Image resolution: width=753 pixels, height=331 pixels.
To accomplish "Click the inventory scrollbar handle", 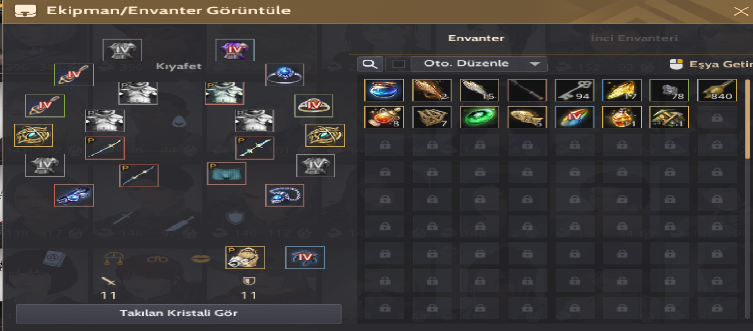I will click(748, 119).
